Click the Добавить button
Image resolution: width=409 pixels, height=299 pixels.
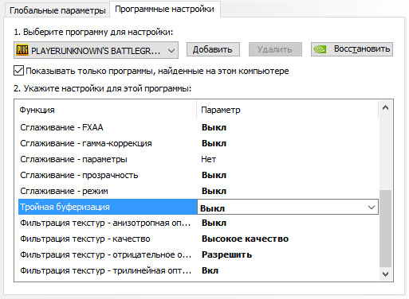pos(213,49)
